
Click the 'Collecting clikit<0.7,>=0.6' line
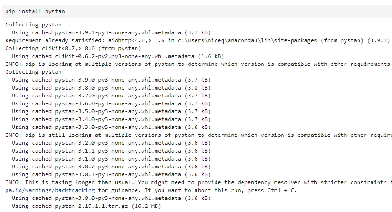73,48
